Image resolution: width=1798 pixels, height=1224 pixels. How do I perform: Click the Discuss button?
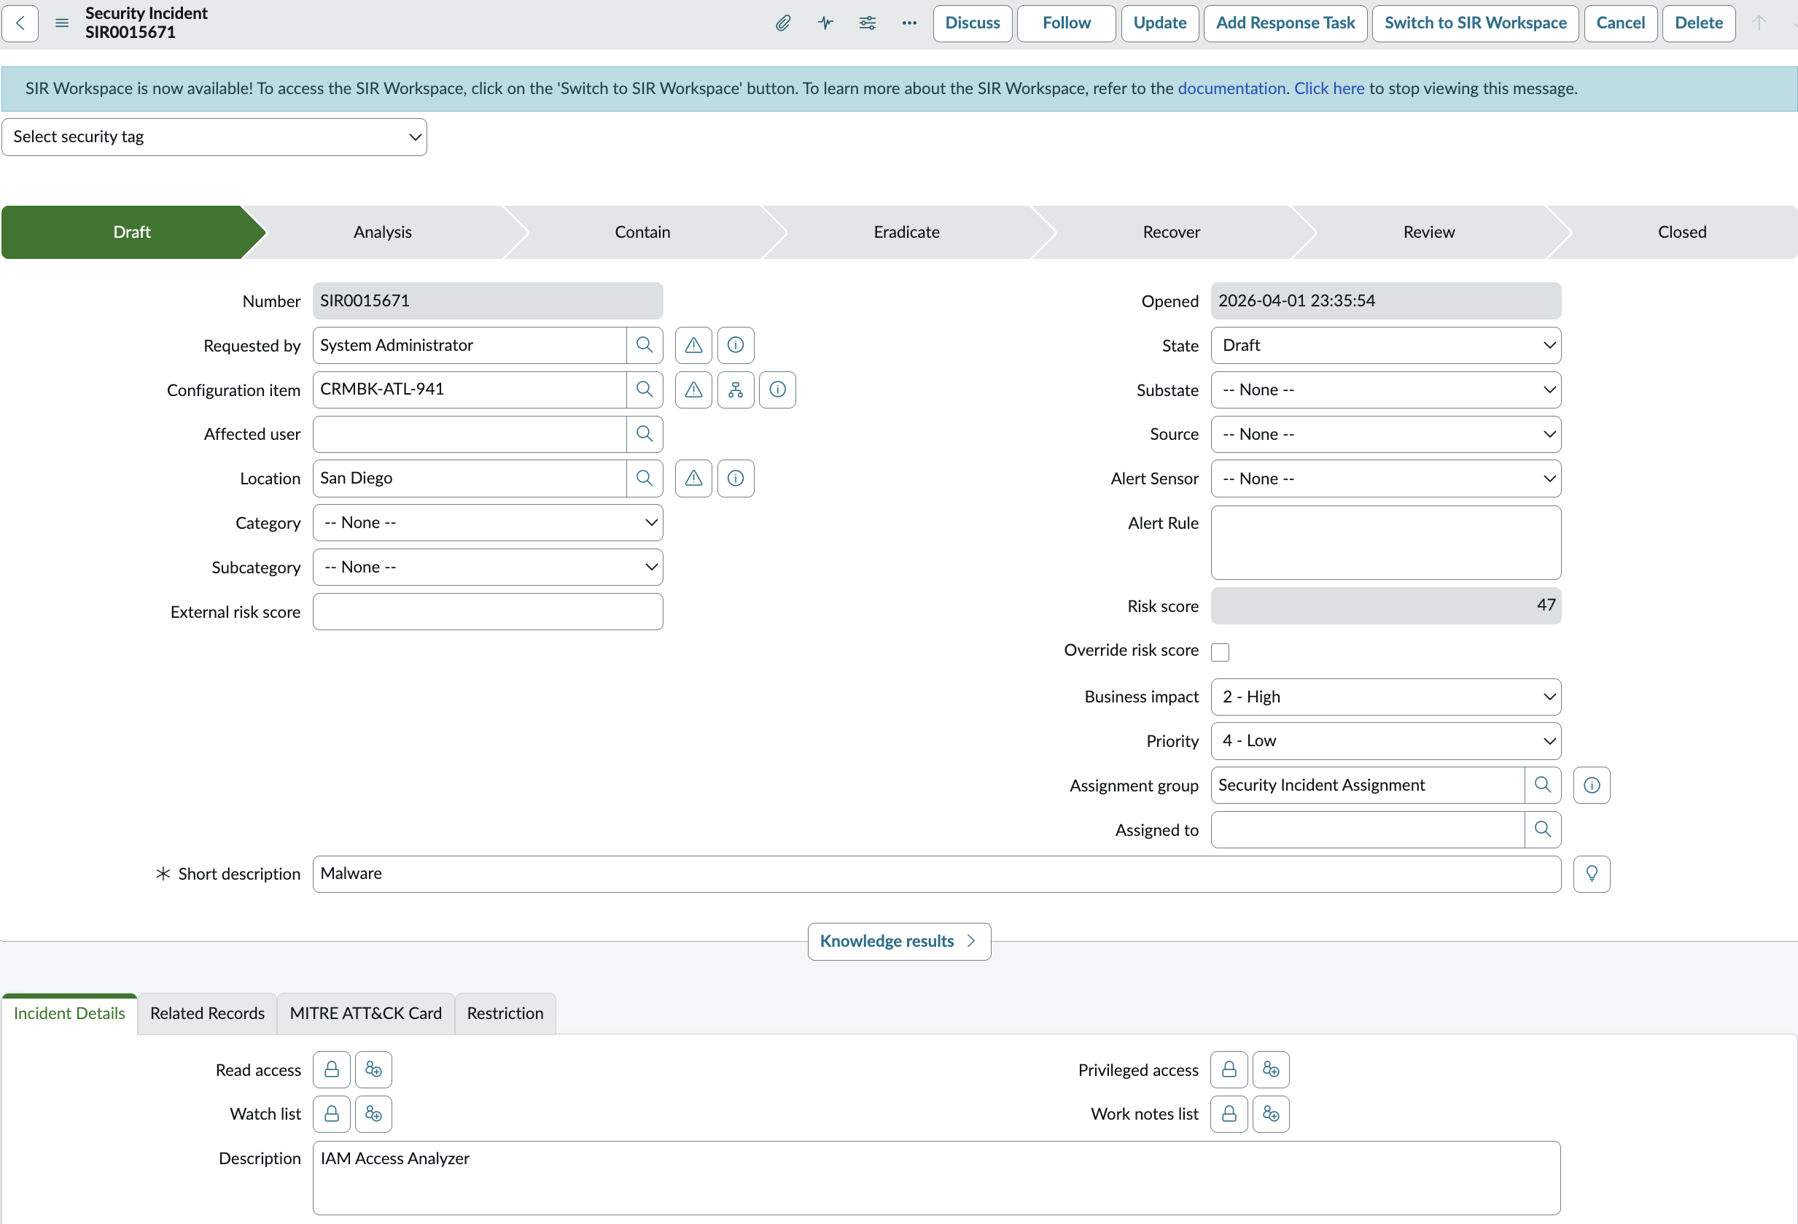pyautogui.click(x=973, y=23)
